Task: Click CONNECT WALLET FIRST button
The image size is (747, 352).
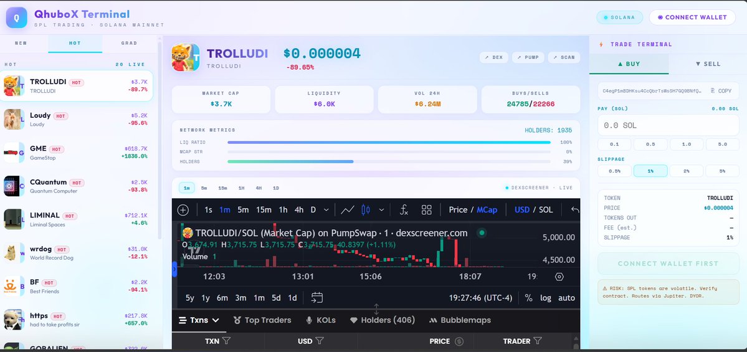Action: 668,264
